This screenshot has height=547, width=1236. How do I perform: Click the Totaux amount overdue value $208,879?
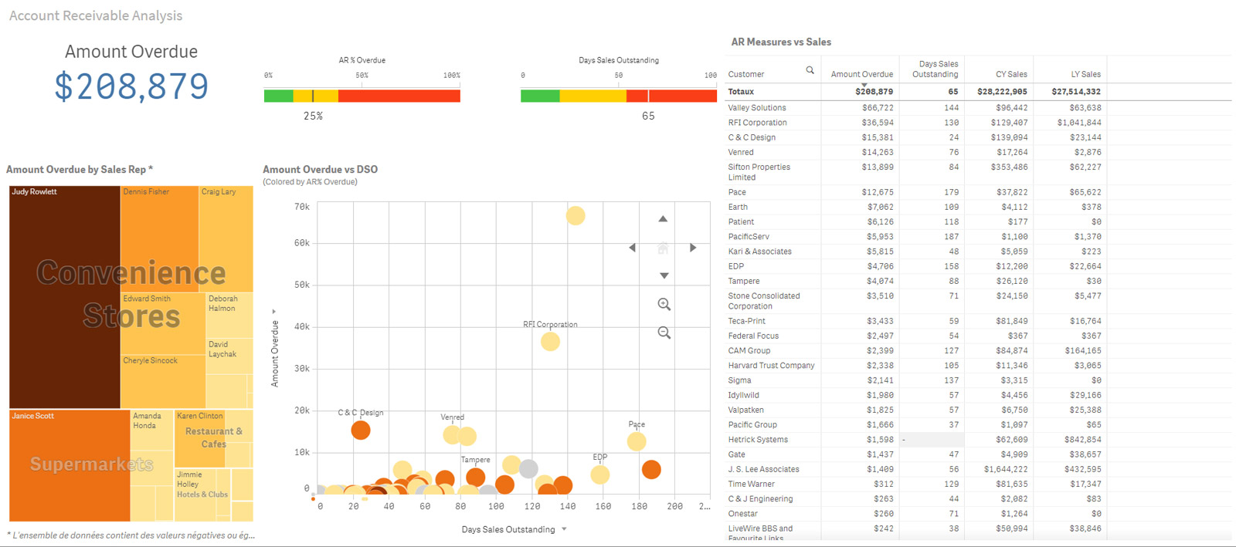coord(874,92)
